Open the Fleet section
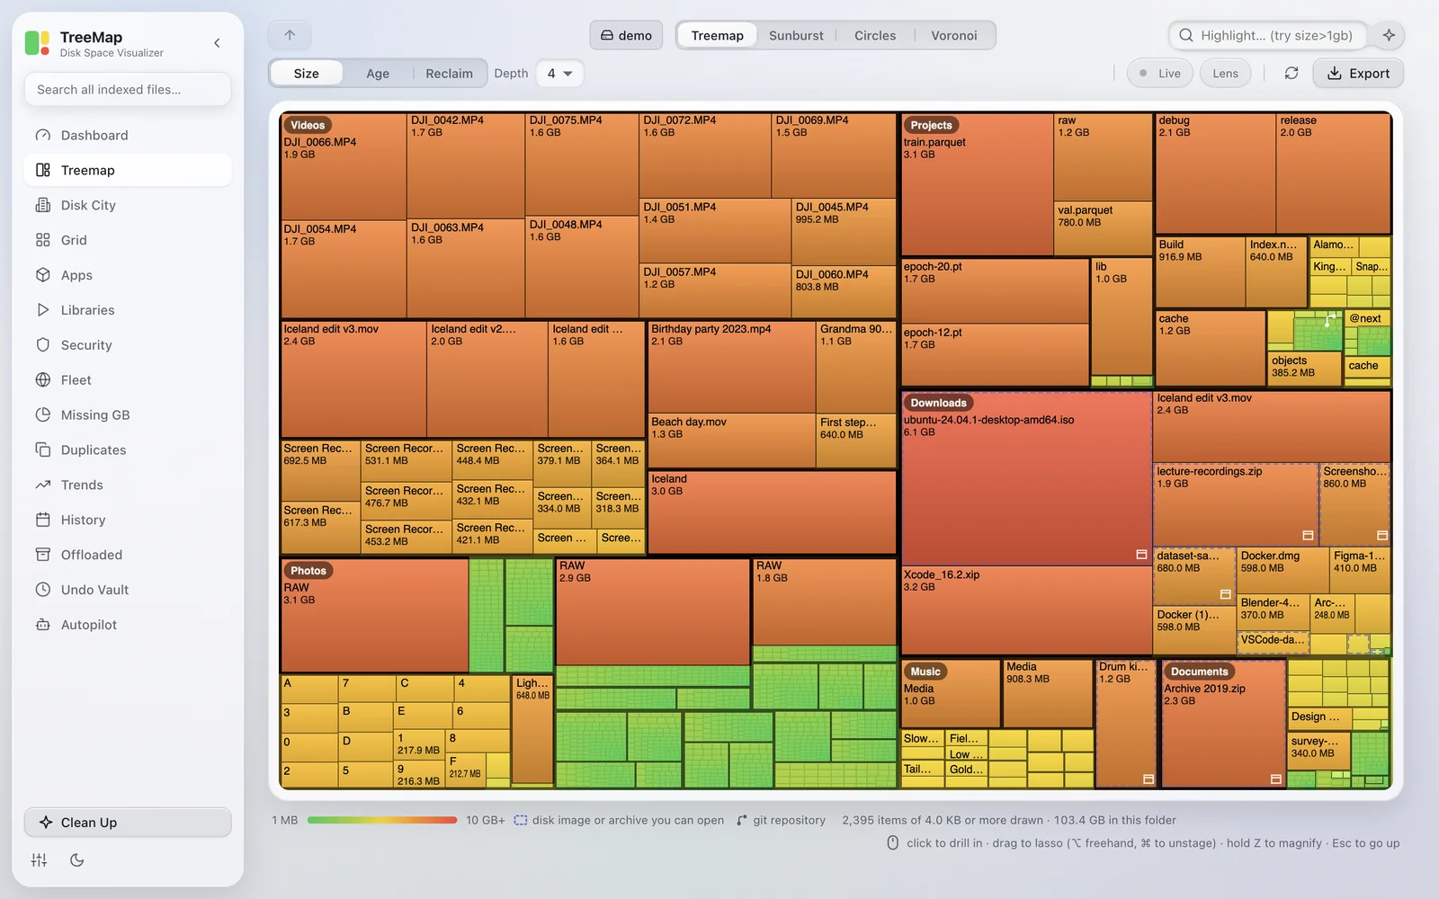 pyautogui.click(x=128, y=380)
